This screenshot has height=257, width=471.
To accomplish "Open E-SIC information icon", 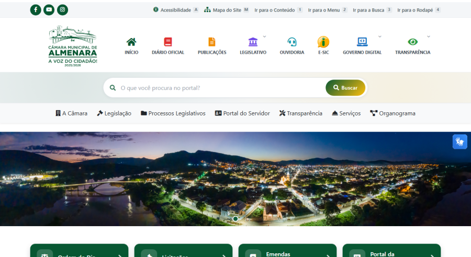I will (323, 42).
